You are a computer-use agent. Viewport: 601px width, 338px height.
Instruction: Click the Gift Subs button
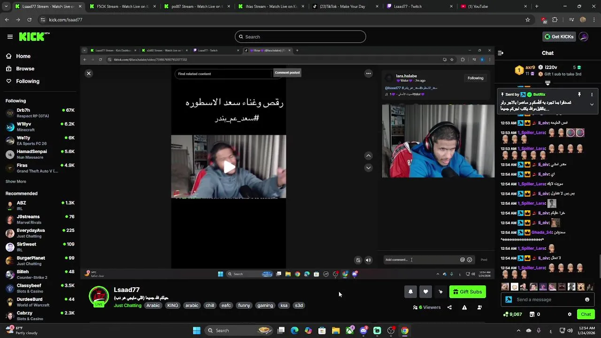point(467,292)
